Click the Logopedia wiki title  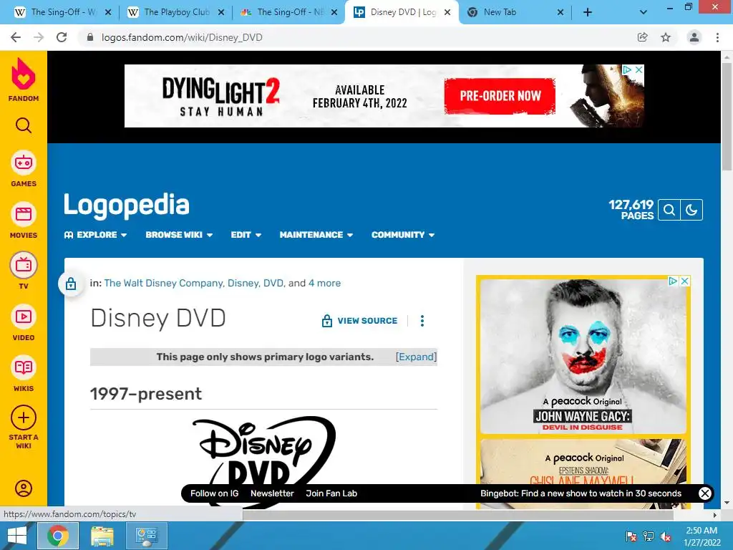[x=126, y=206]
